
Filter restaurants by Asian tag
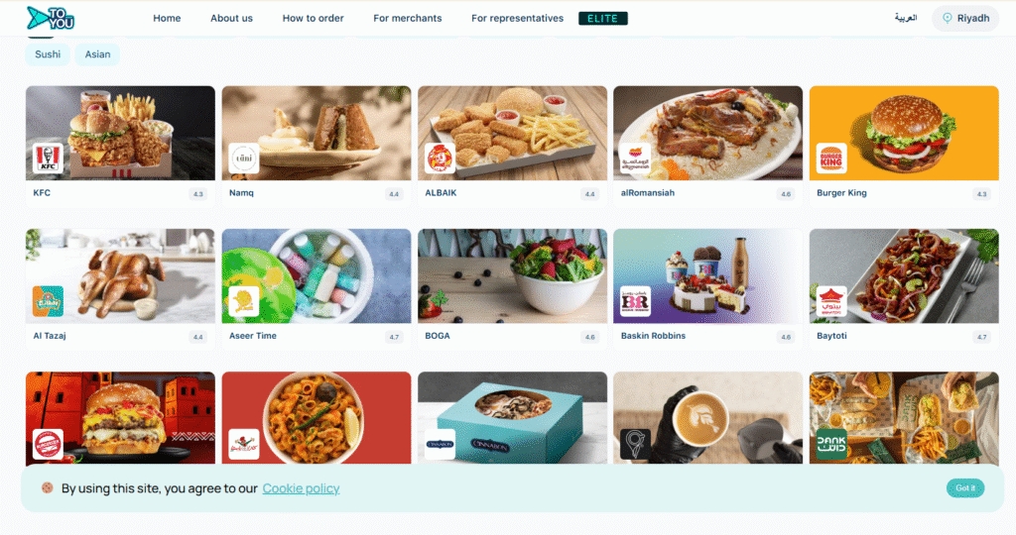click(97, 54)
